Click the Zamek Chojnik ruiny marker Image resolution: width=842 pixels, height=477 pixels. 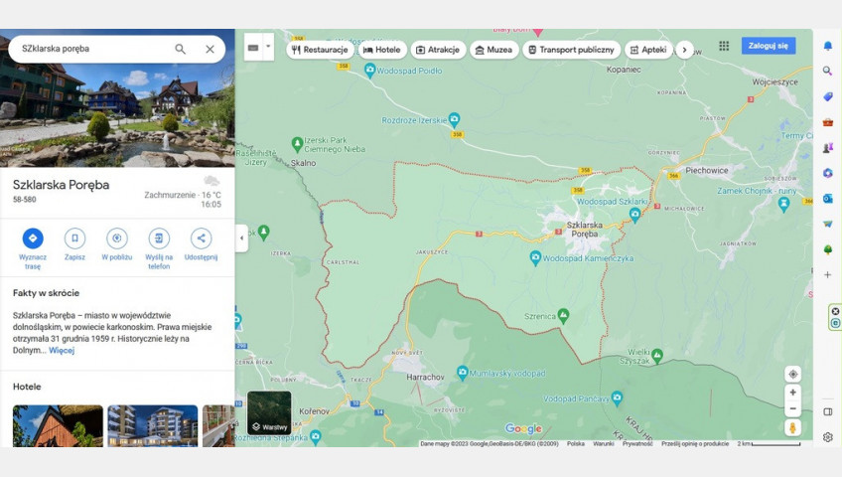784,204
